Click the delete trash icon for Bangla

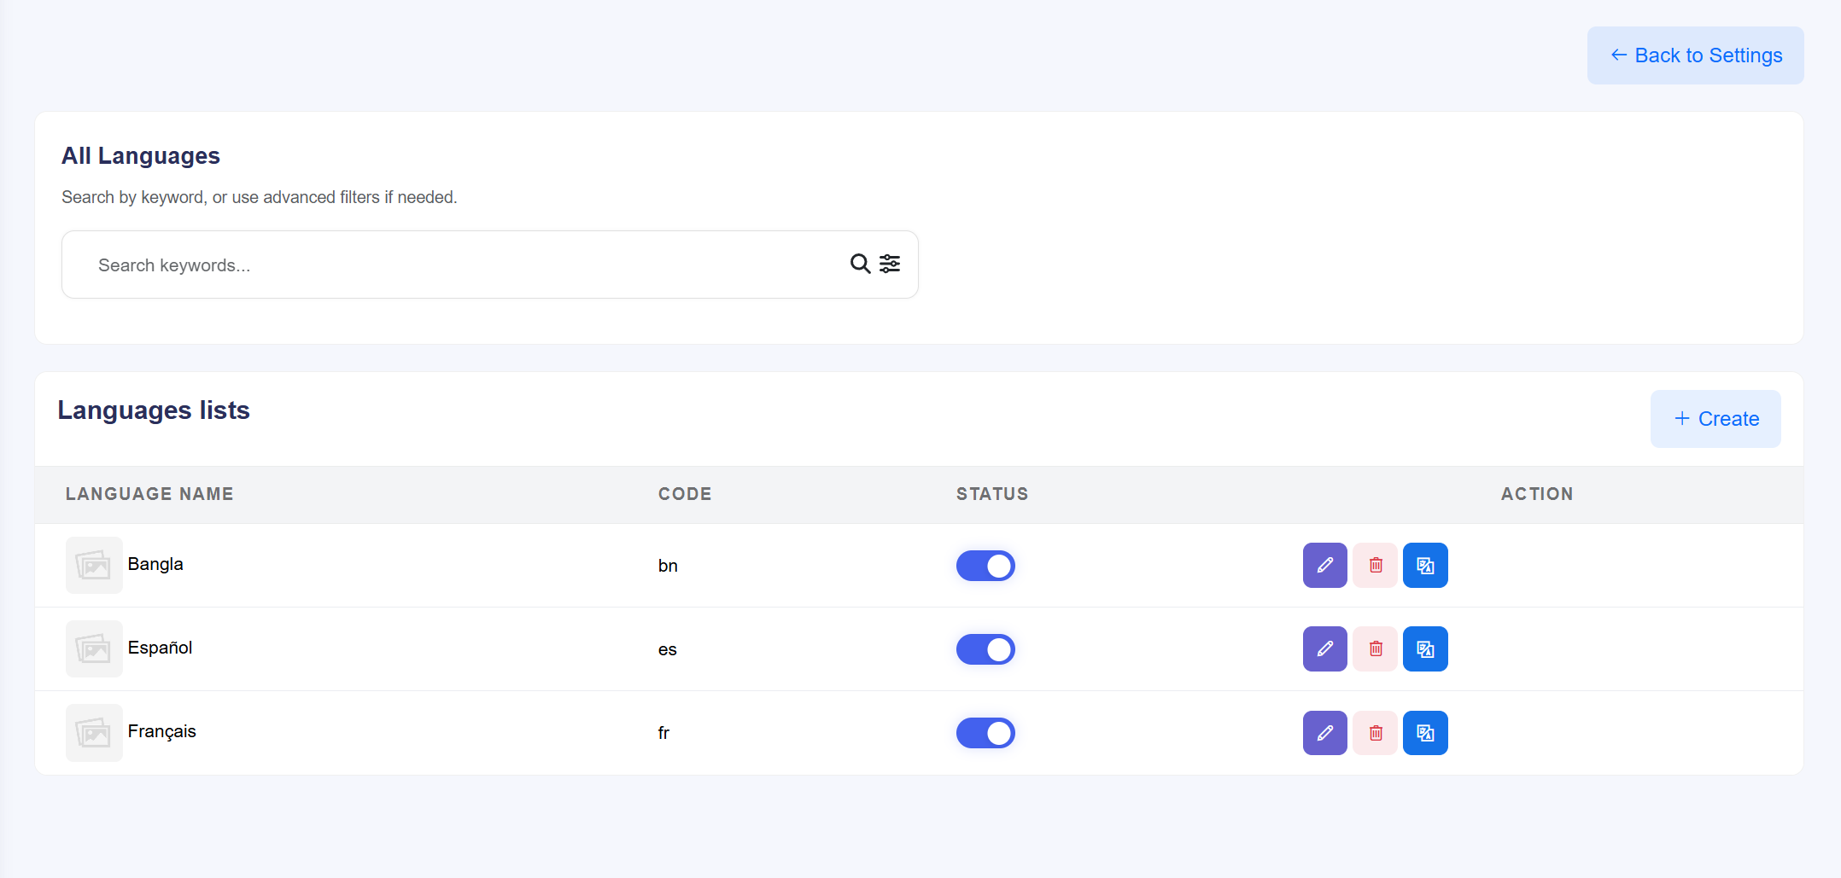pyautogui.click(x=1375, y=565)
